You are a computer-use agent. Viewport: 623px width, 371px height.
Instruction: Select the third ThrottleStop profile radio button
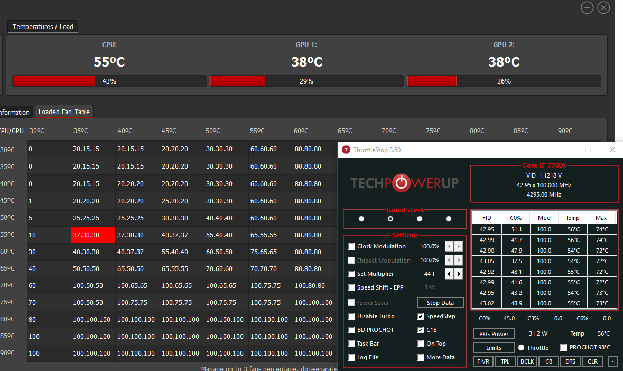(420, 219)
